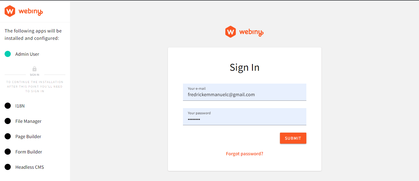The width and height of the screenshot is (419, 181).
Task: Click the I18N step circle
Action: pos(8,106)
